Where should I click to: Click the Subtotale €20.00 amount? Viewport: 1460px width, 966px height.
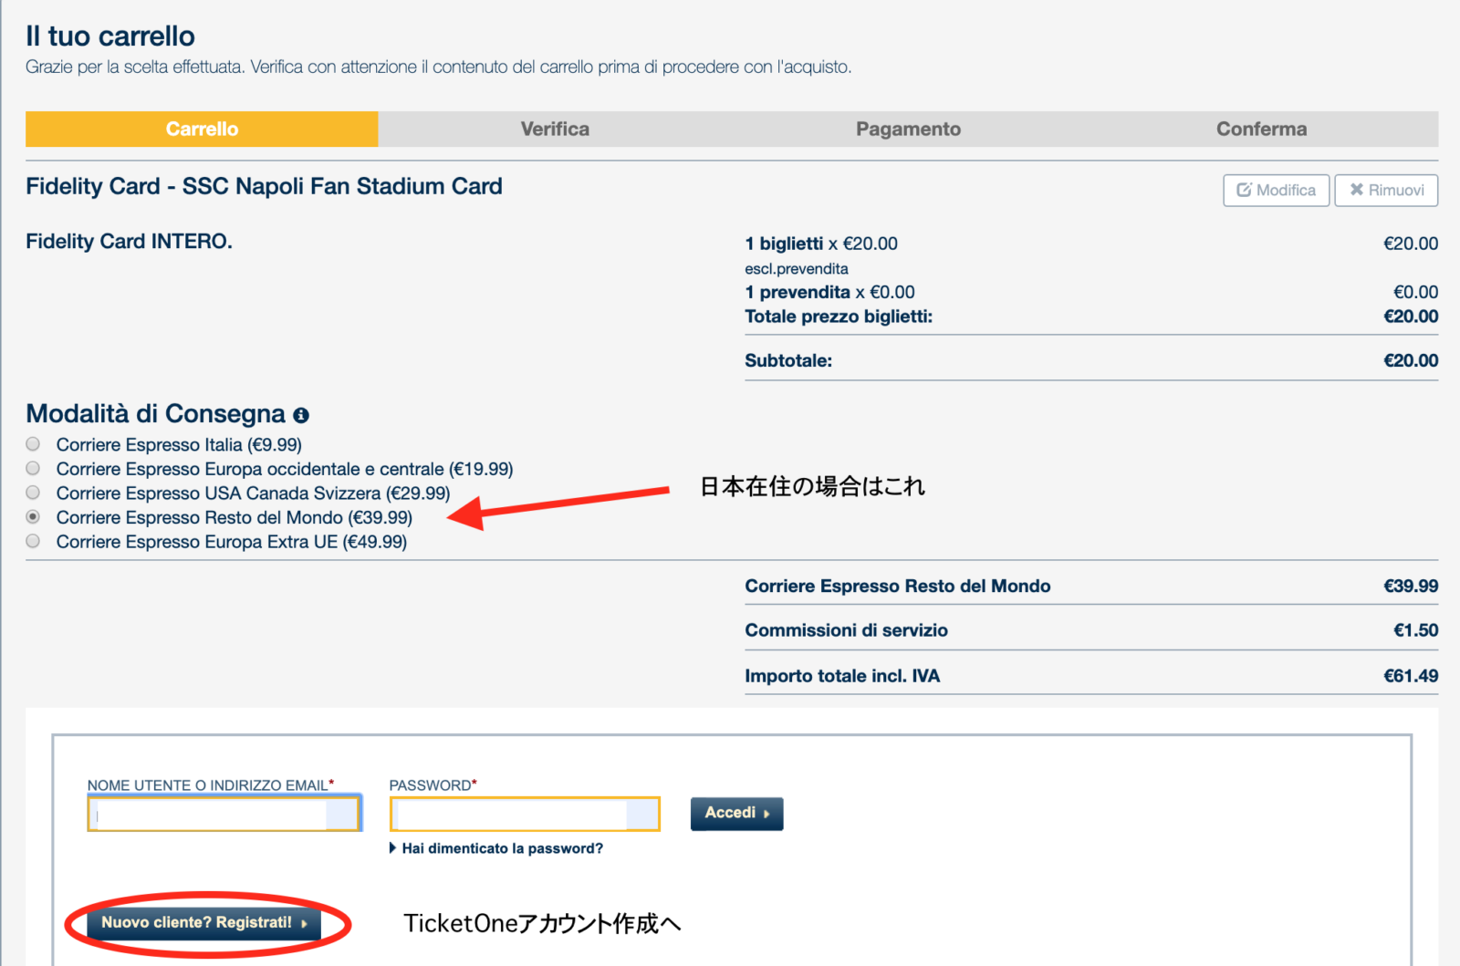coord(1411,360)
